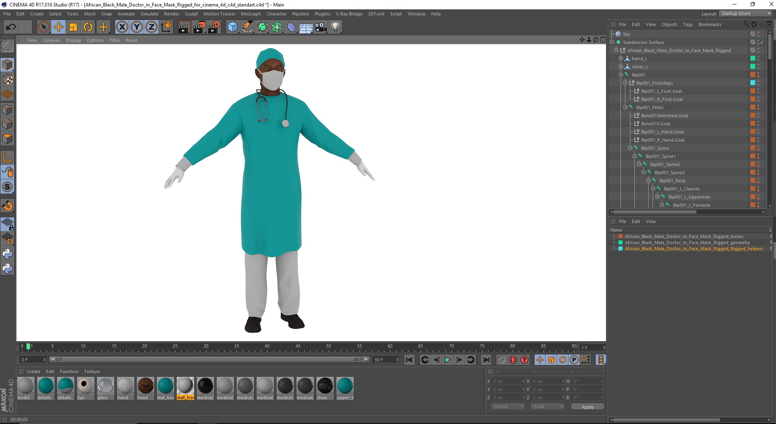Select the Bip001_L_Clavicle object
This screenshot has width=776, height=424.
pyautogui.click(x=682, y=189)
